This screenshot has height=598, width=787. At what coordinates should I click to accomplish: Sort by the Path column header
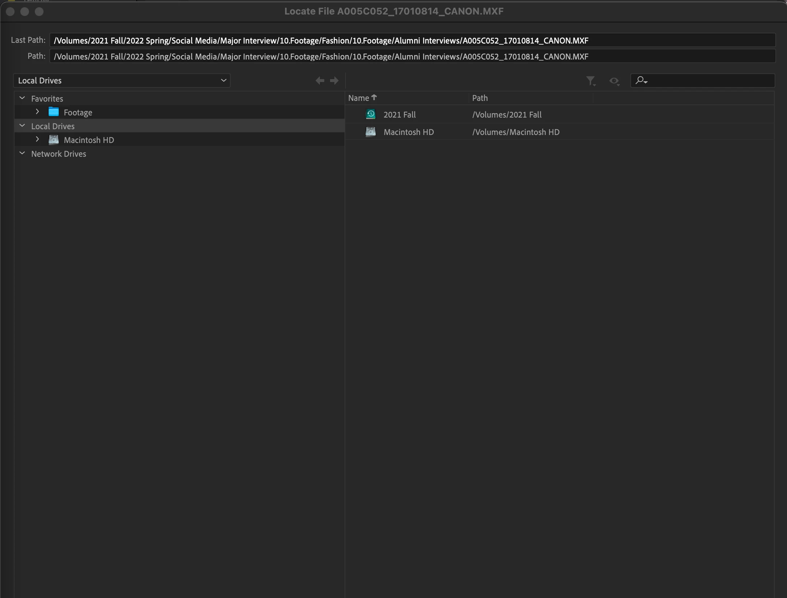coord(480,98)
